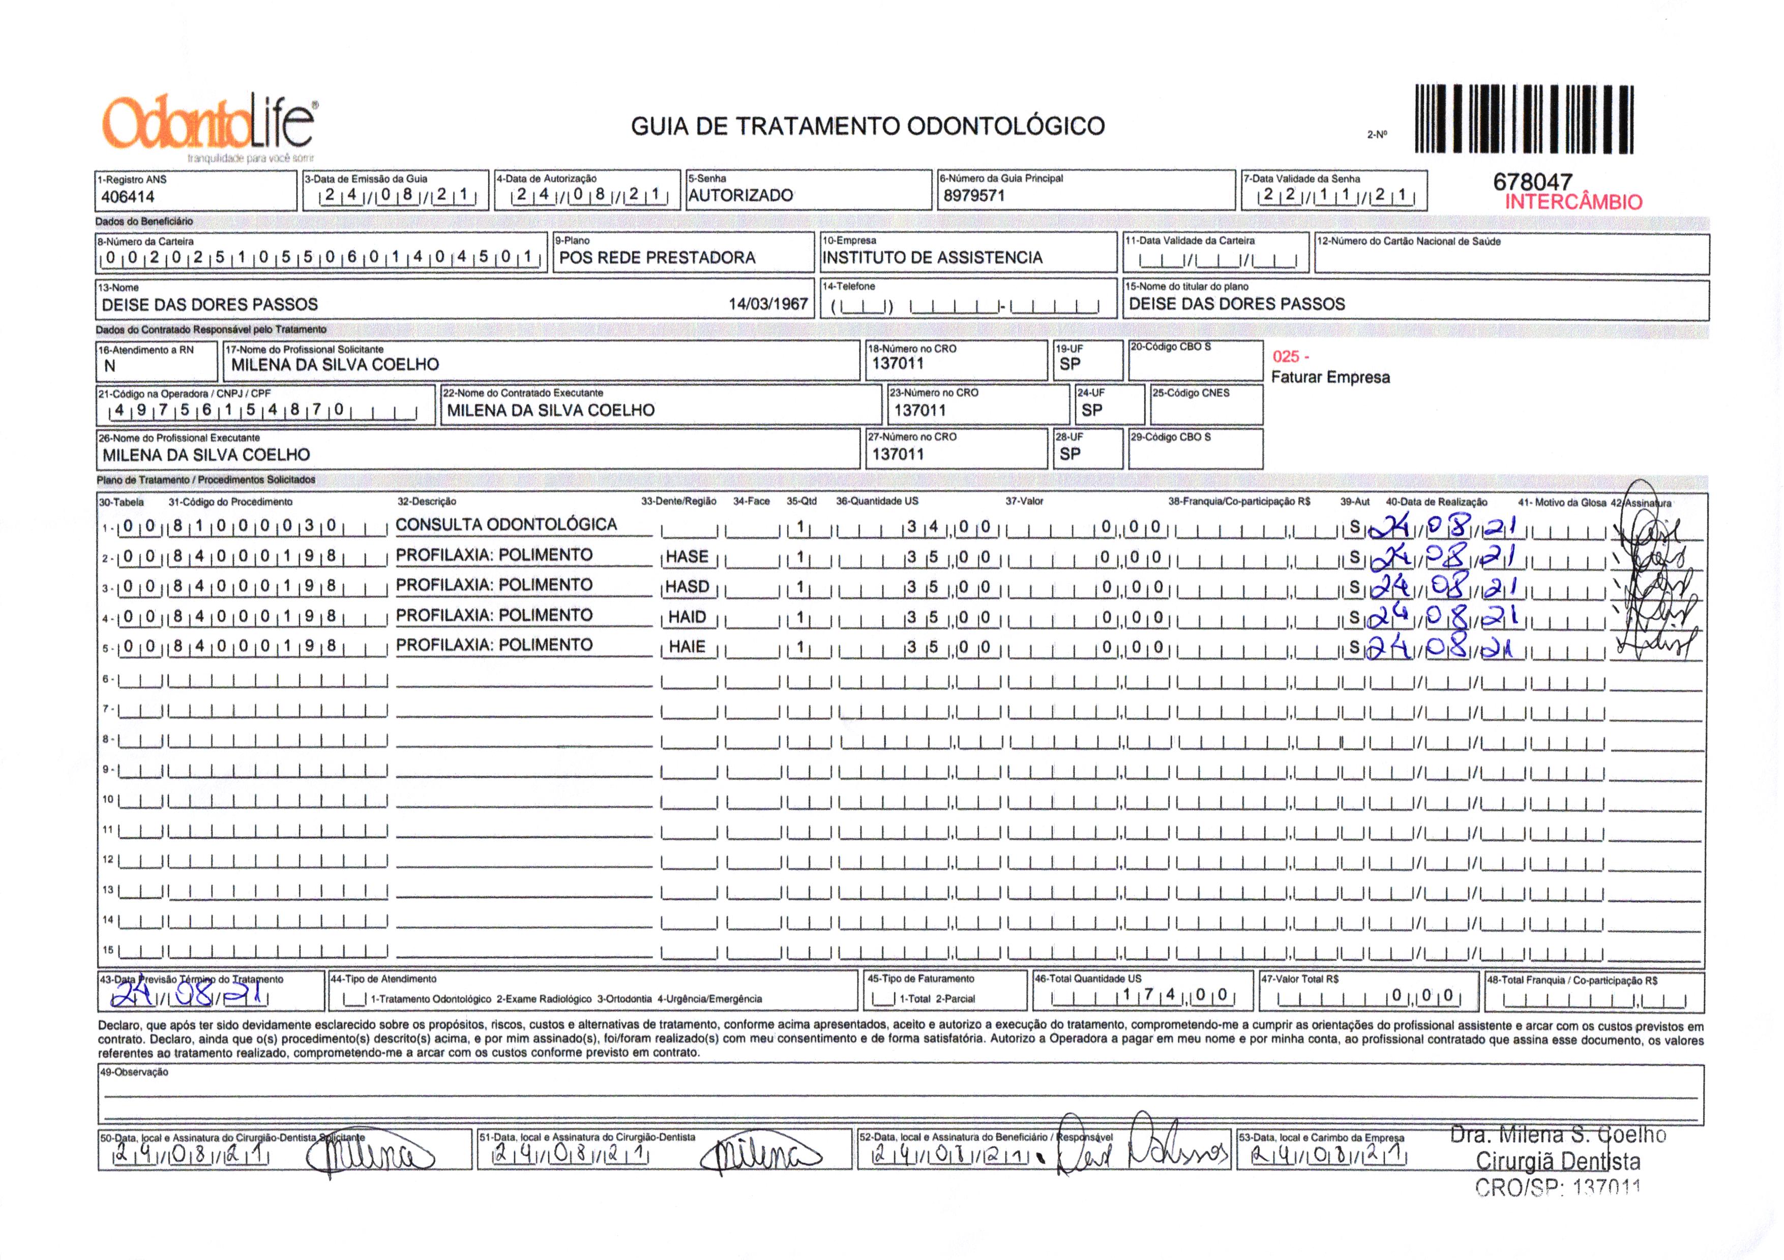This screenshot has height=1260, width=1784.
Task: Click the CONSULTA ODONTOLÓGICA procedure description
Action: [506, 525]
